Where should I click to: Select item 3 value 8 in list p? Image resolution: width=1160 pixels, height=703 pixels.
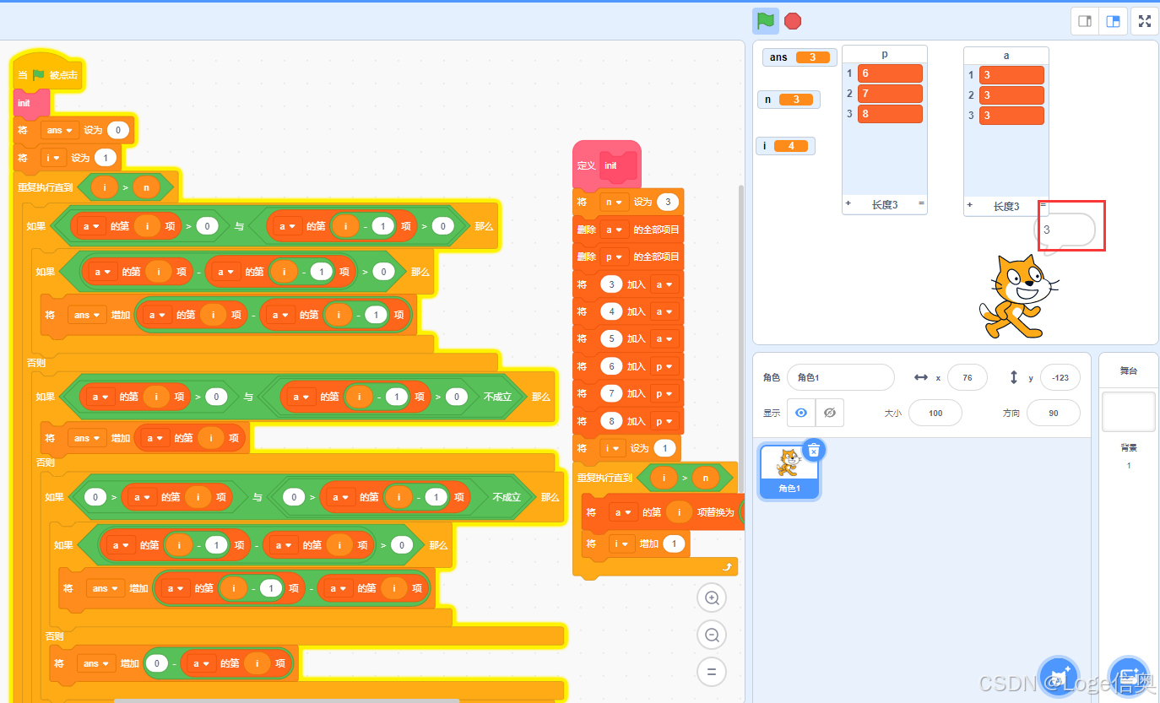point(890,114)
